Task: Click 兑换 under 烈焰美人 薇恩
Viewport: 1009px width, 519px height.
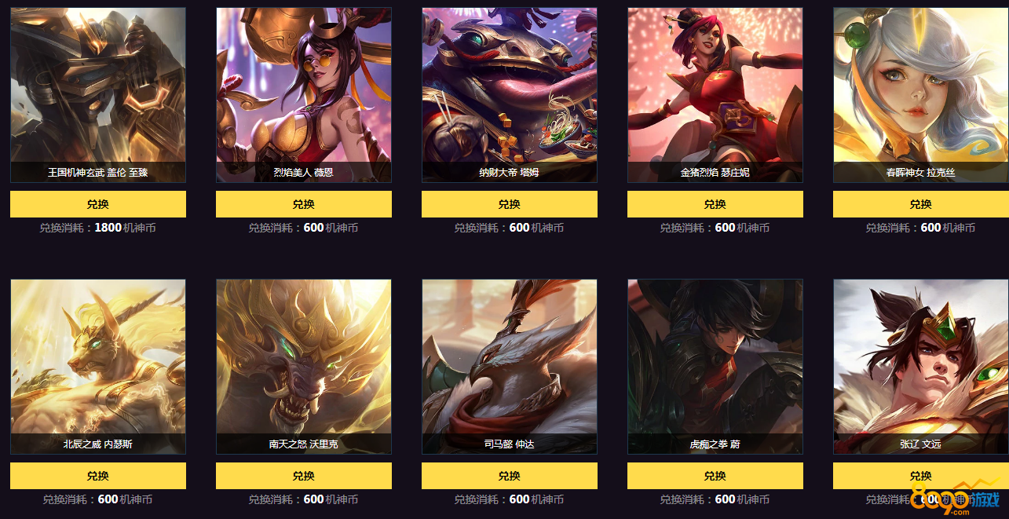Action: [304, 204]
